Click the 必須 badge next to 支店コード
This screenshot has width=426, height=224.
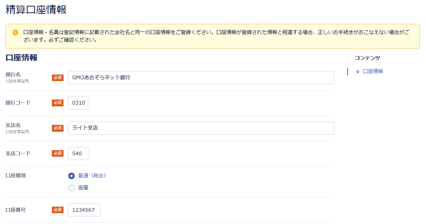[x=58, y=153]
